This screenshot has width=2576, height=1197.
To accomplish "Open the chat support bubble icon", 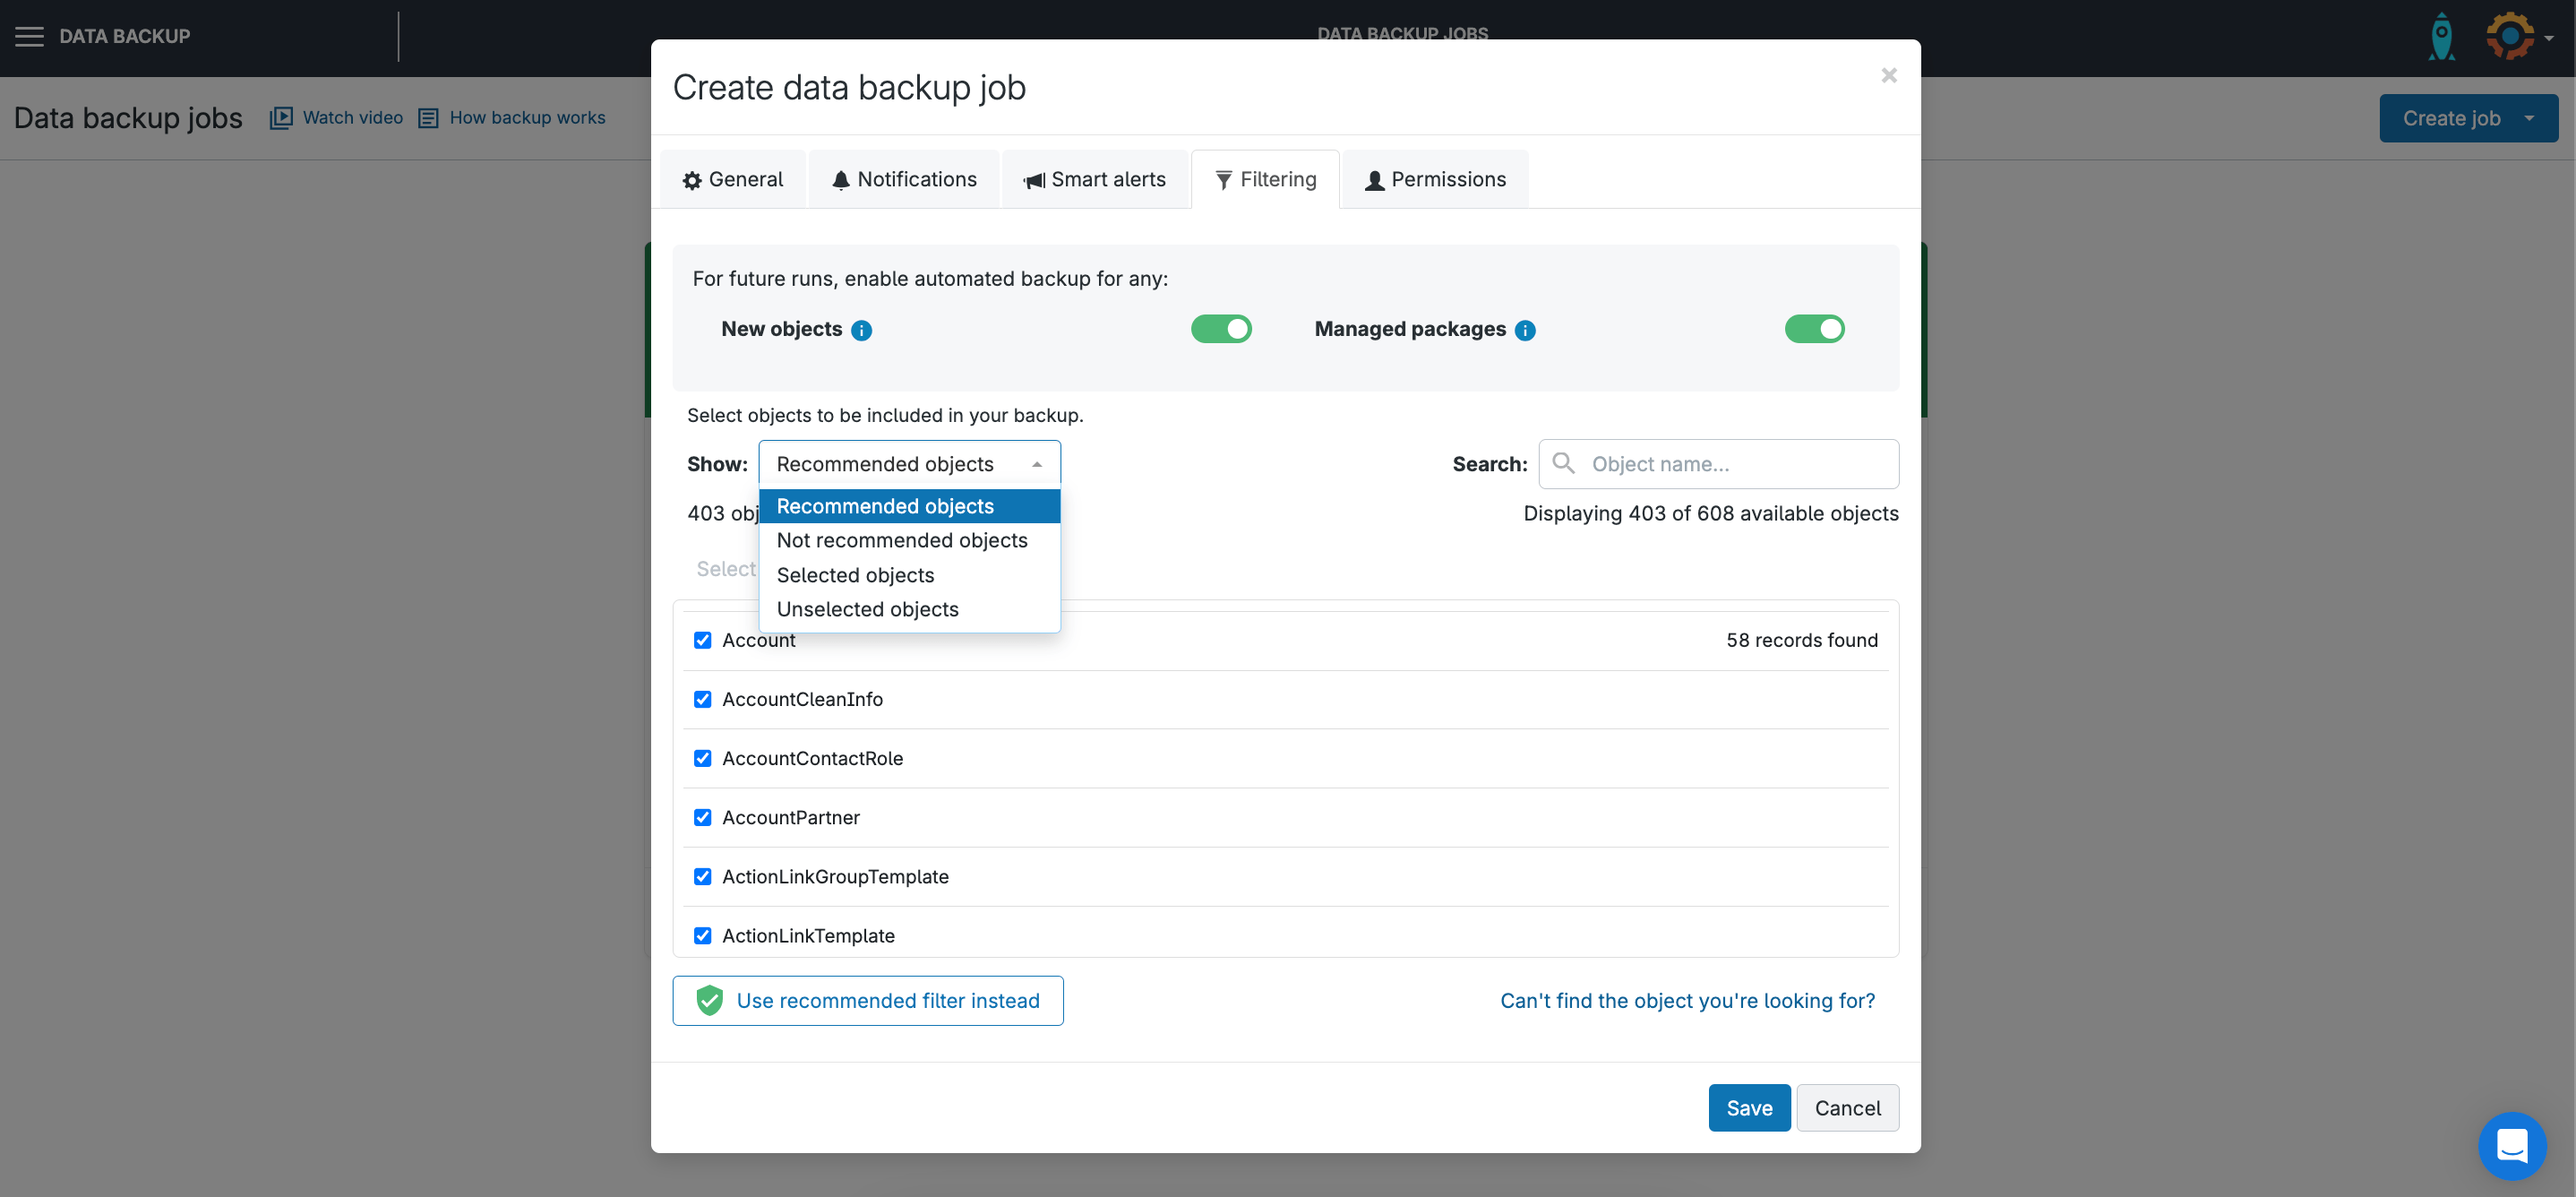I will (x=2511, y=1145).
